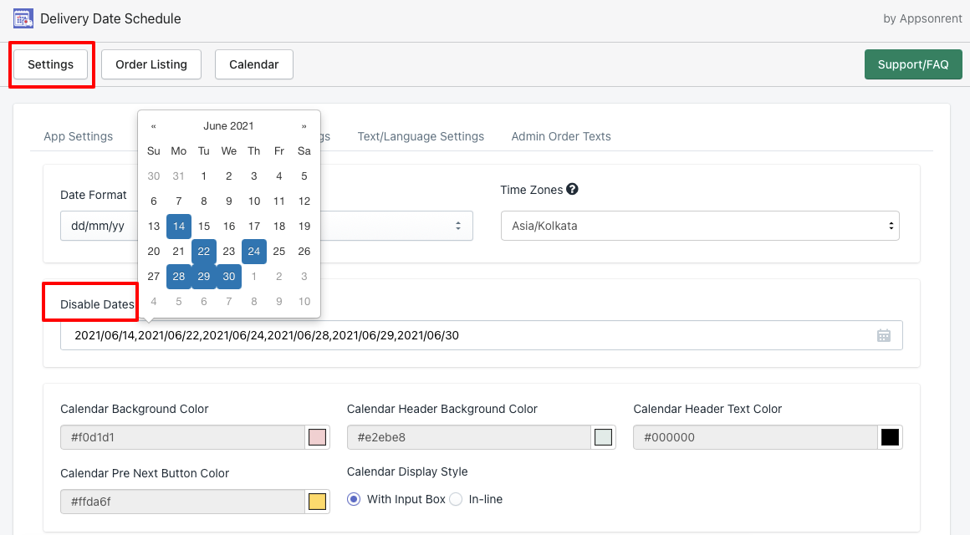Click June 2021 month title in date picker
970x535 pixels.
click(229, 126)
